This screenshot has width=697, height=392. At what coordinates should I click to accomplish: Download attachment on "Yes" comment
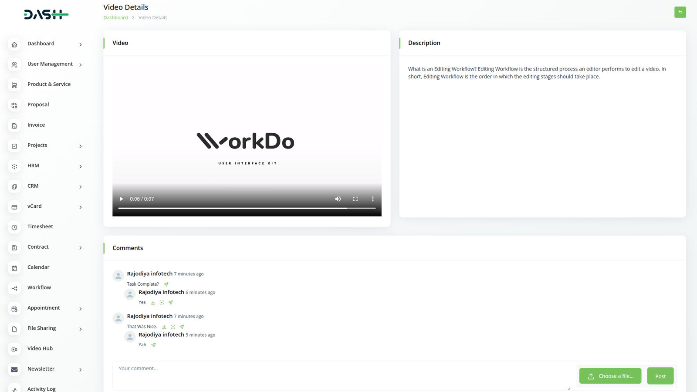click(153, 303)
